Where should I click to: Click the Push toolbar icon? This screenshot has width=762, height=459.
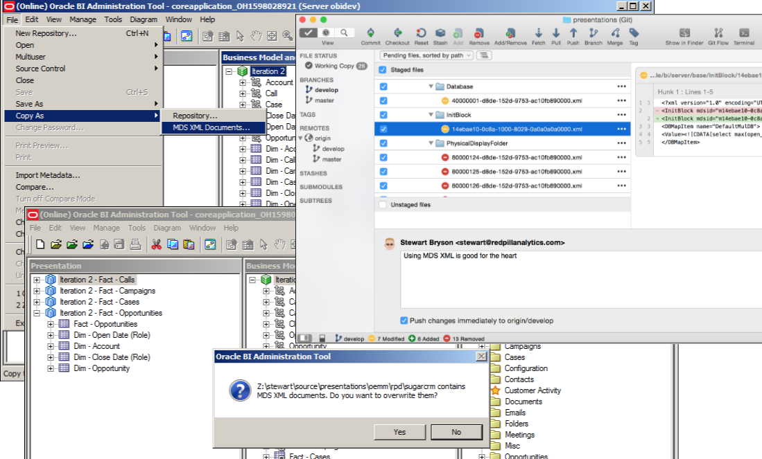click(x=573, y=33)
